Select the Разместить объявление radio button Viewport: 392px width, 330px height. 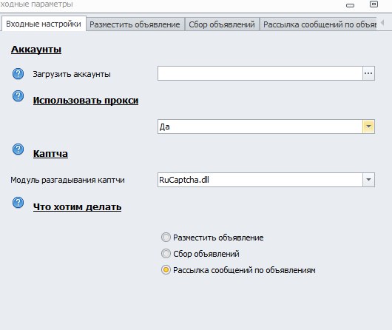(166, 238)
